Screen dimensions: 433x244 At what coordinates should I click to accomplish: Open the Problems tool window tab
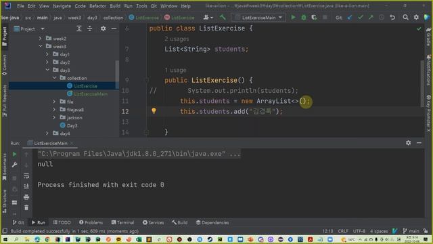[x=91, y=222]
